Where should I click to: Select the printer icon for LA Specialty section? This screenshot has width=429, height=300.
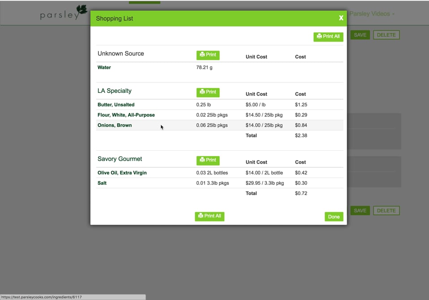pos(202,92)
